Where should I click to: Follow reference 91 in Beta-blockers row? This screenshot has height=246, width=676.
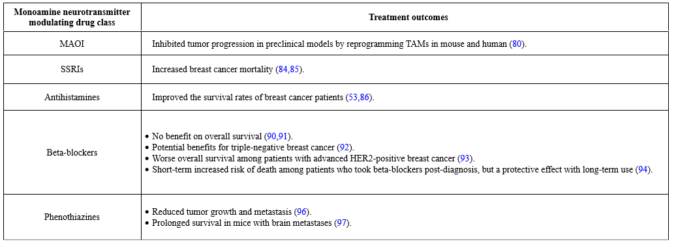tap(283, 136)
